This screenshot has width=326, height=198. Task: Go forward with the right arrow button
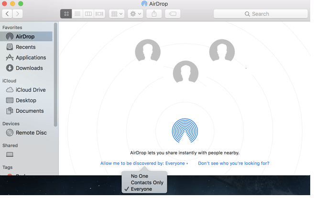[18, 14]
